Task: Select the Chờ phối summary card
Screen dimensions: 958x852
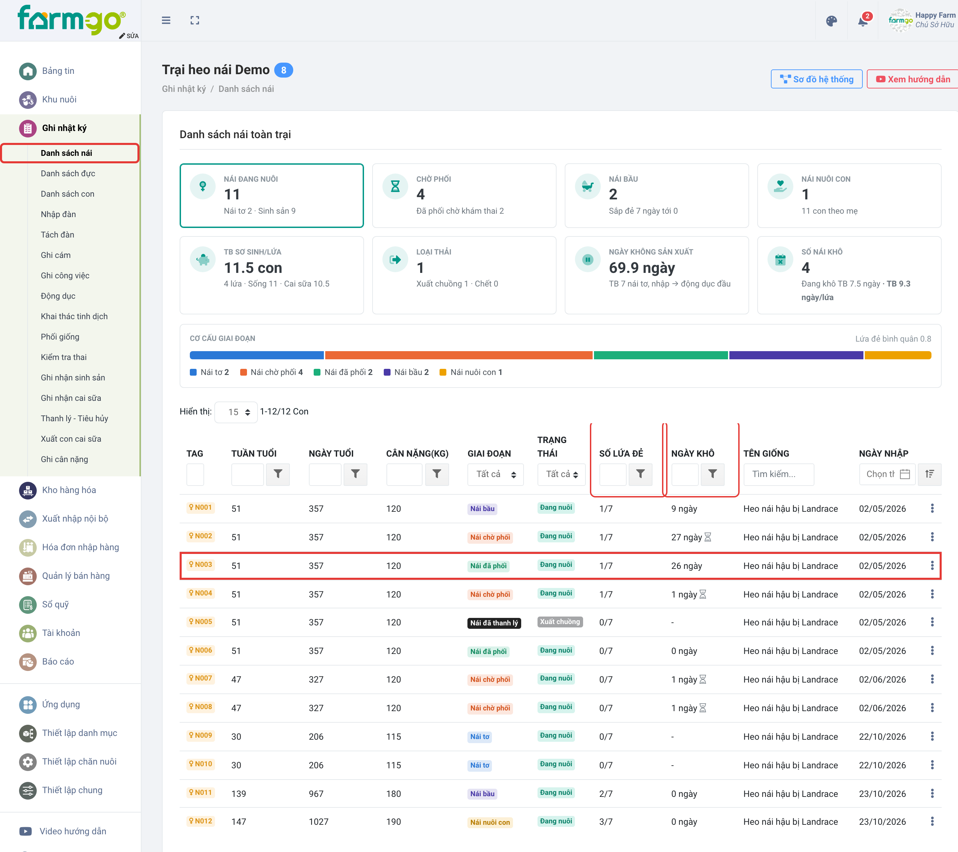Action: coord(464,196)
